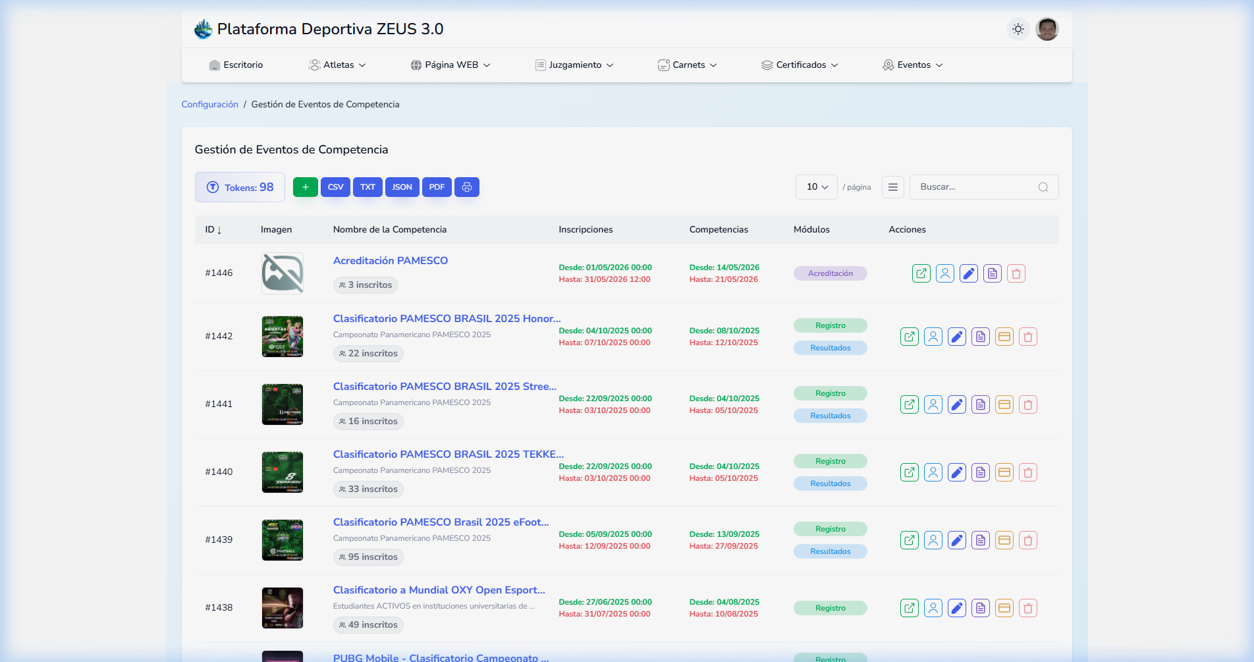Image resolution: width=1254 pixels, height=662 pixels.
Task: Click the "Hasta: 31/05/2026 12:00" text
Action: pyautogui.click(x=605, y=279)
